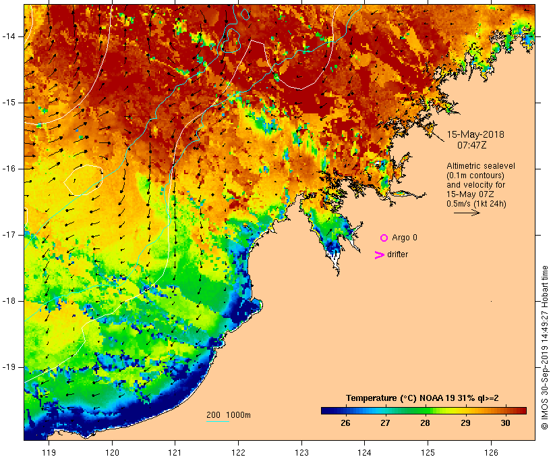Click the 'Altimetric sealevel' caption line
This screenshot has height=459, width=553.
pos(481,166)
